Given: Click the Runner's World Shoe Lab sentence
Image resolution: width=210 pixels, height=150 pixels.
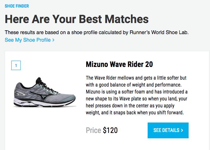Looking at the screenshot, I should point(97,33).
